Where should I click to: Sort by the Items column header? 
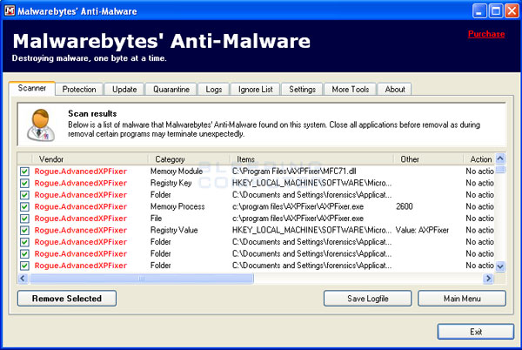click(x=311, y=159)
